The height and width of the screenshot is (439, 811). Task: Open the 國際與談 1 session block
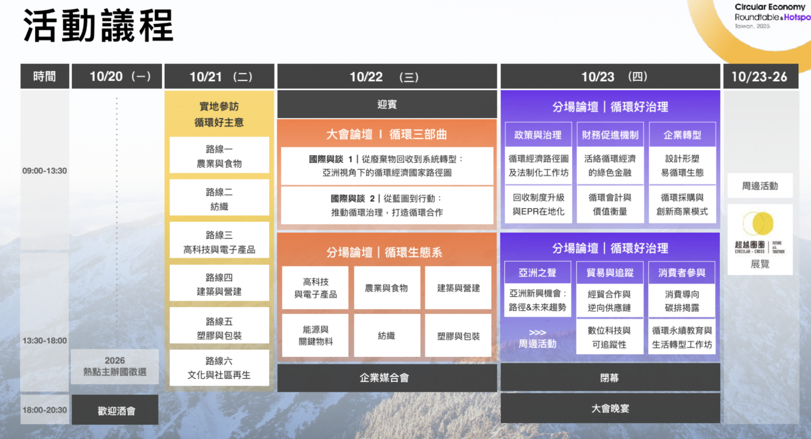click(387, 166)
